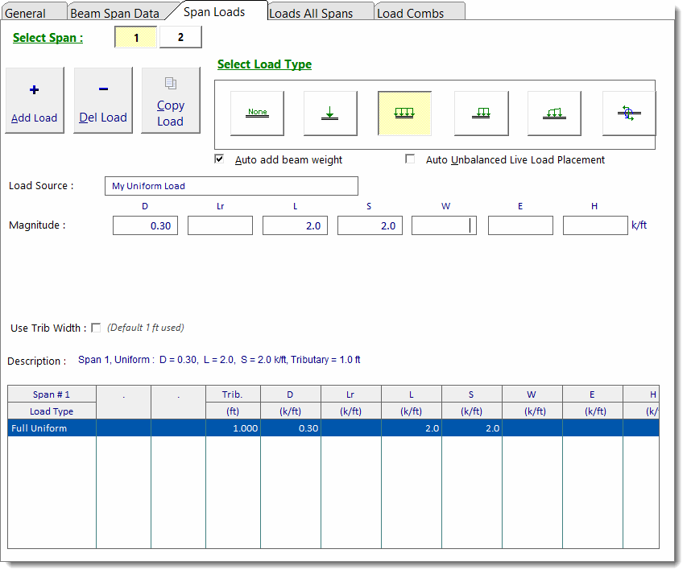This screenshot has width=687, height=574.
Task: Click the 2.0 cell under table column L
Action: [412, 428]
